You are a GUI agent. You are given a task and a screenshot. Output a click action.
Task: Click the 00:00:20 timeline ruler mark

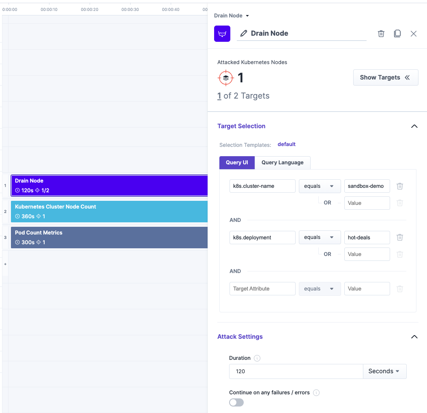tap(90, 9)
